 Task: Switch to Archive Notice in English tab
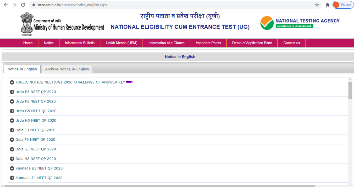pos(67,69)
